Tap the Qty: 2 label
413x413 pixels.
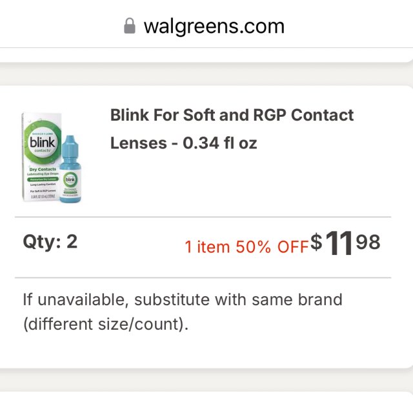point(50,241)
